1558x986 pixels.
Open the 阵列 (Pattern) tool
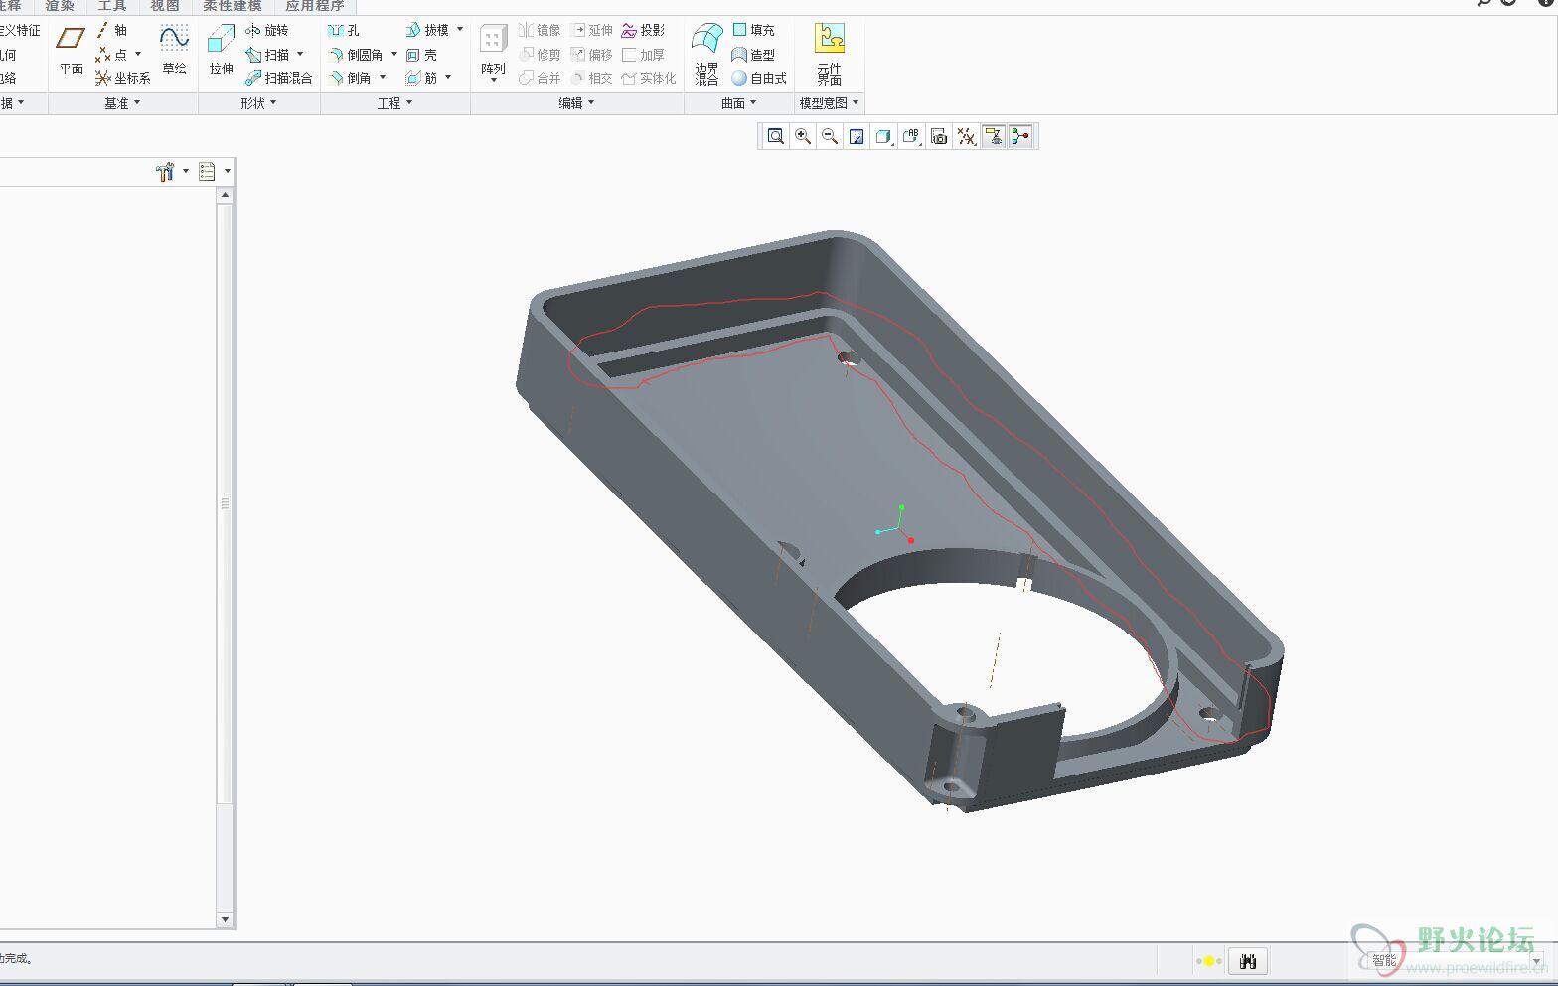coord(493,53)
